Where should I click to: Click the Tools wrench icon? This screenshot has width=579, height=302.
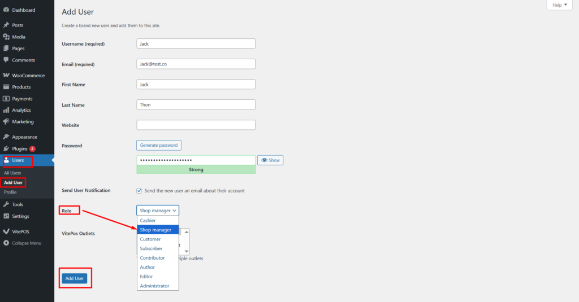6,204
